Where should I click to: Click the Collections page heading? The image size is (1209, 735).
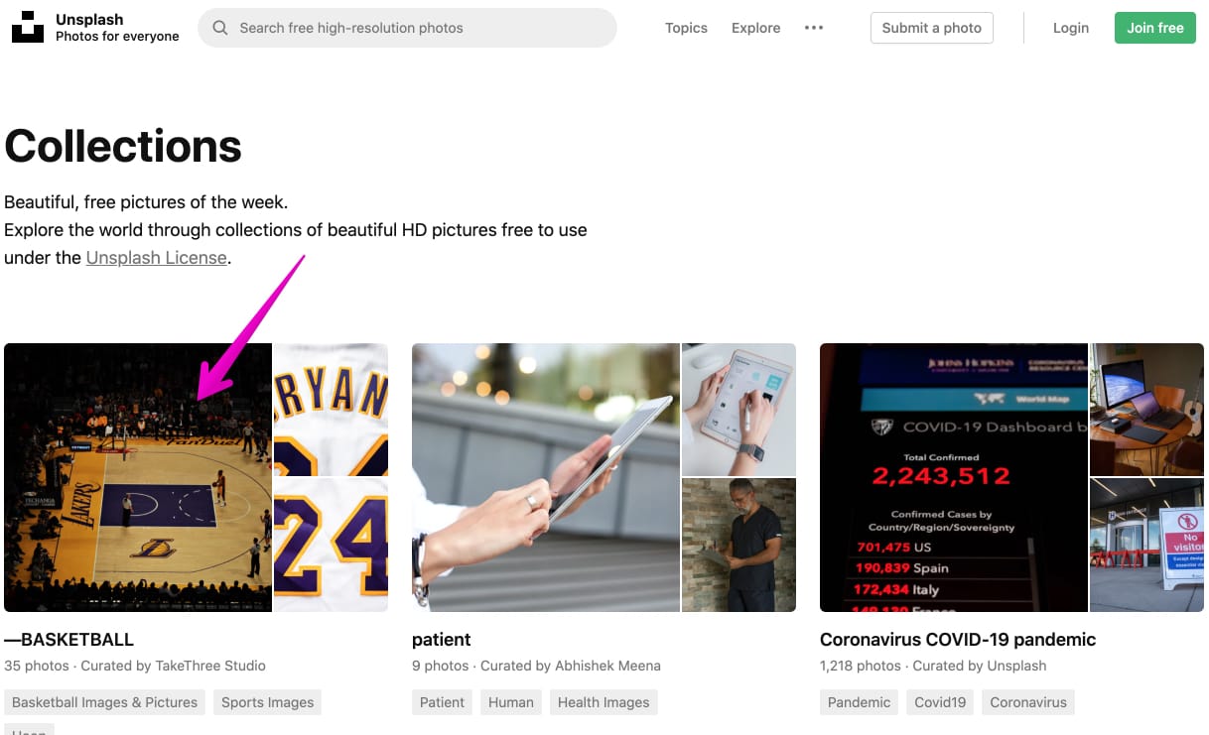123,146
